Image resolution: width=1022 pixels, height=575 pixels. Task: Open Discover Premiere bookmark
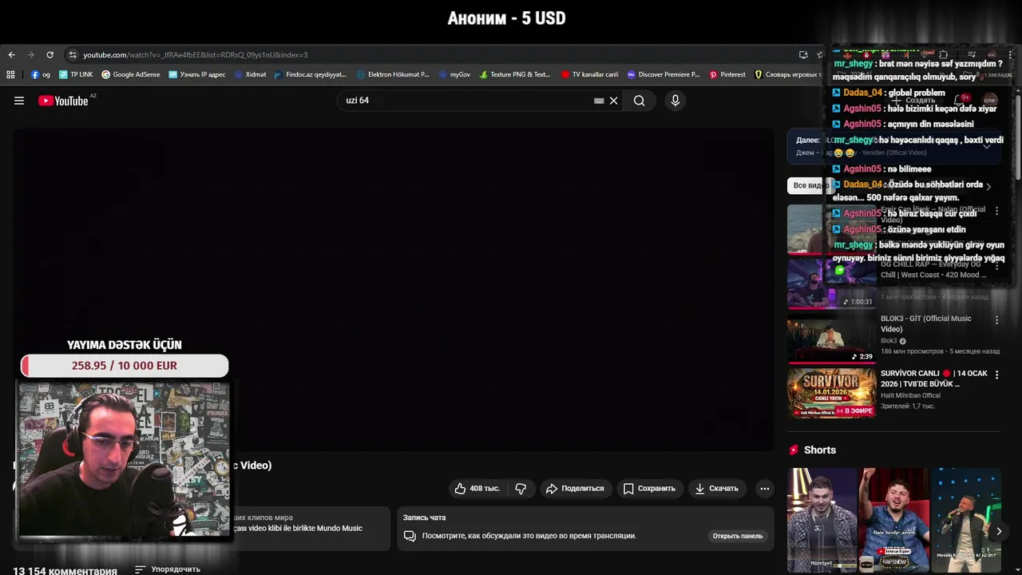tap(663, 74)
